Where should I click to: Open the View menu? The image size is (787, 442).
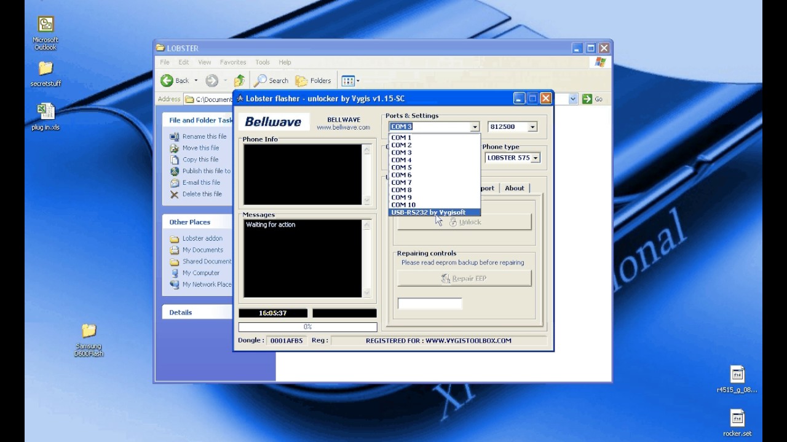point(205,62)
